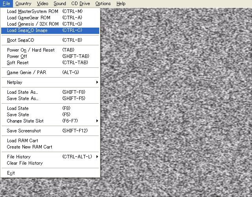The width and height of the screenshot is (252, 197).
Task: Choose Soft Reset
Action: [50, 63]
